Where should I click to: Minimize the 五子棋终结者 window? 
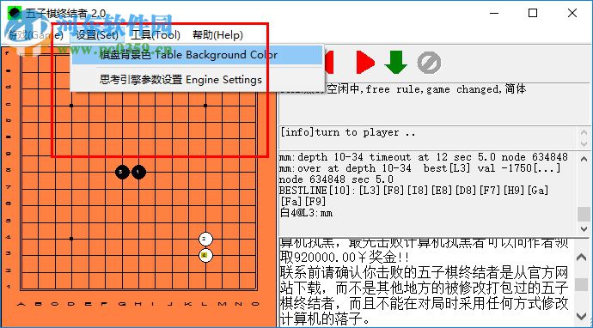493,13
